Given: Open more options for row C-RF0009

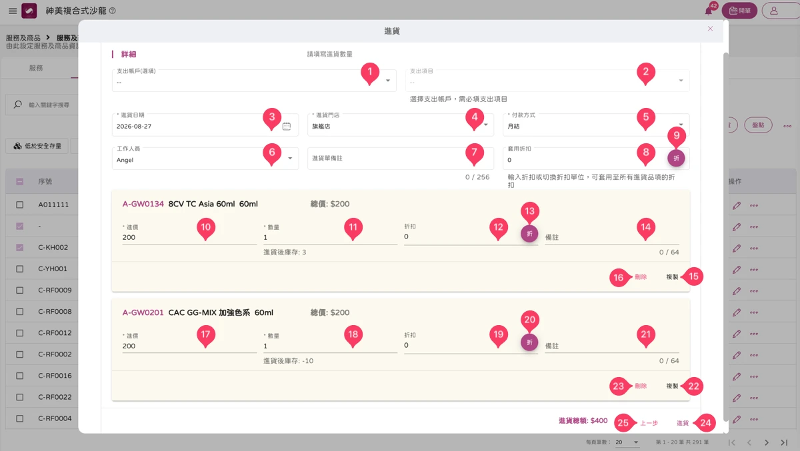Looking at the screenshot, I should pyautogui.click(x=754, y=290).
